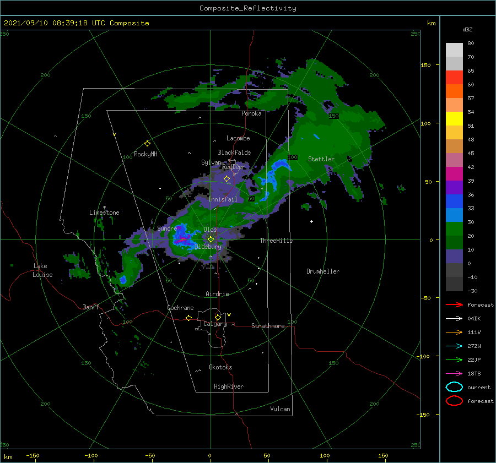The image size is (496, 463).
Task: Click the yellow V marker near Calgary
Action: [x=229, y=315]
